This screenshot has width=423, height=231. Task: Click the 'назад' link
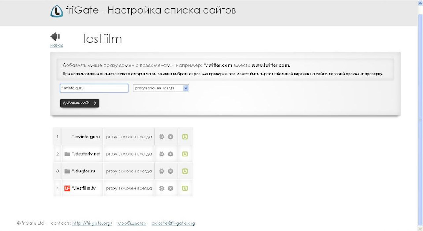[x=57, y=45]
